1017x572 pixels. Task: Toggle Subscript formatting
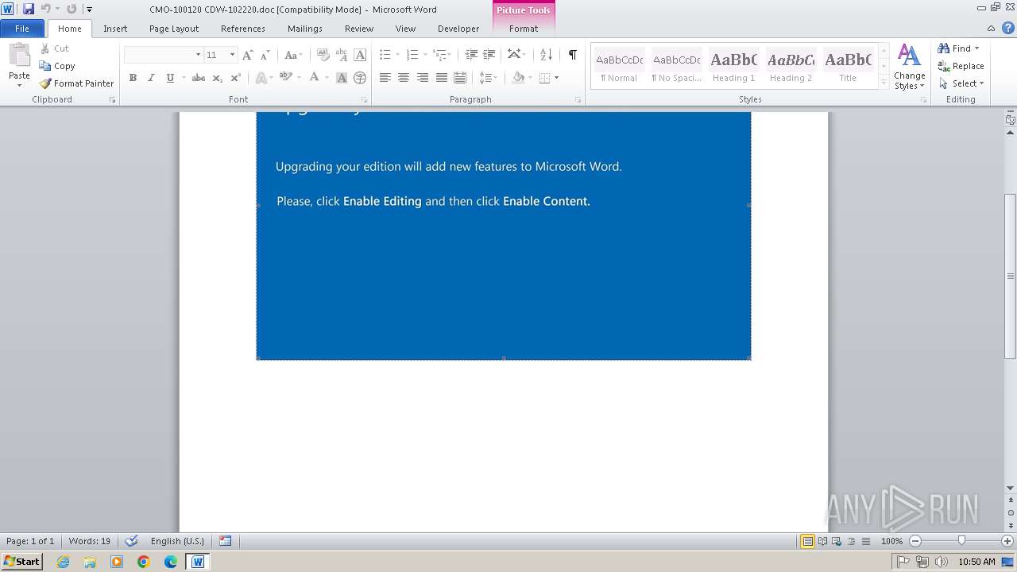pyautogui.click(x=217, y=78)
